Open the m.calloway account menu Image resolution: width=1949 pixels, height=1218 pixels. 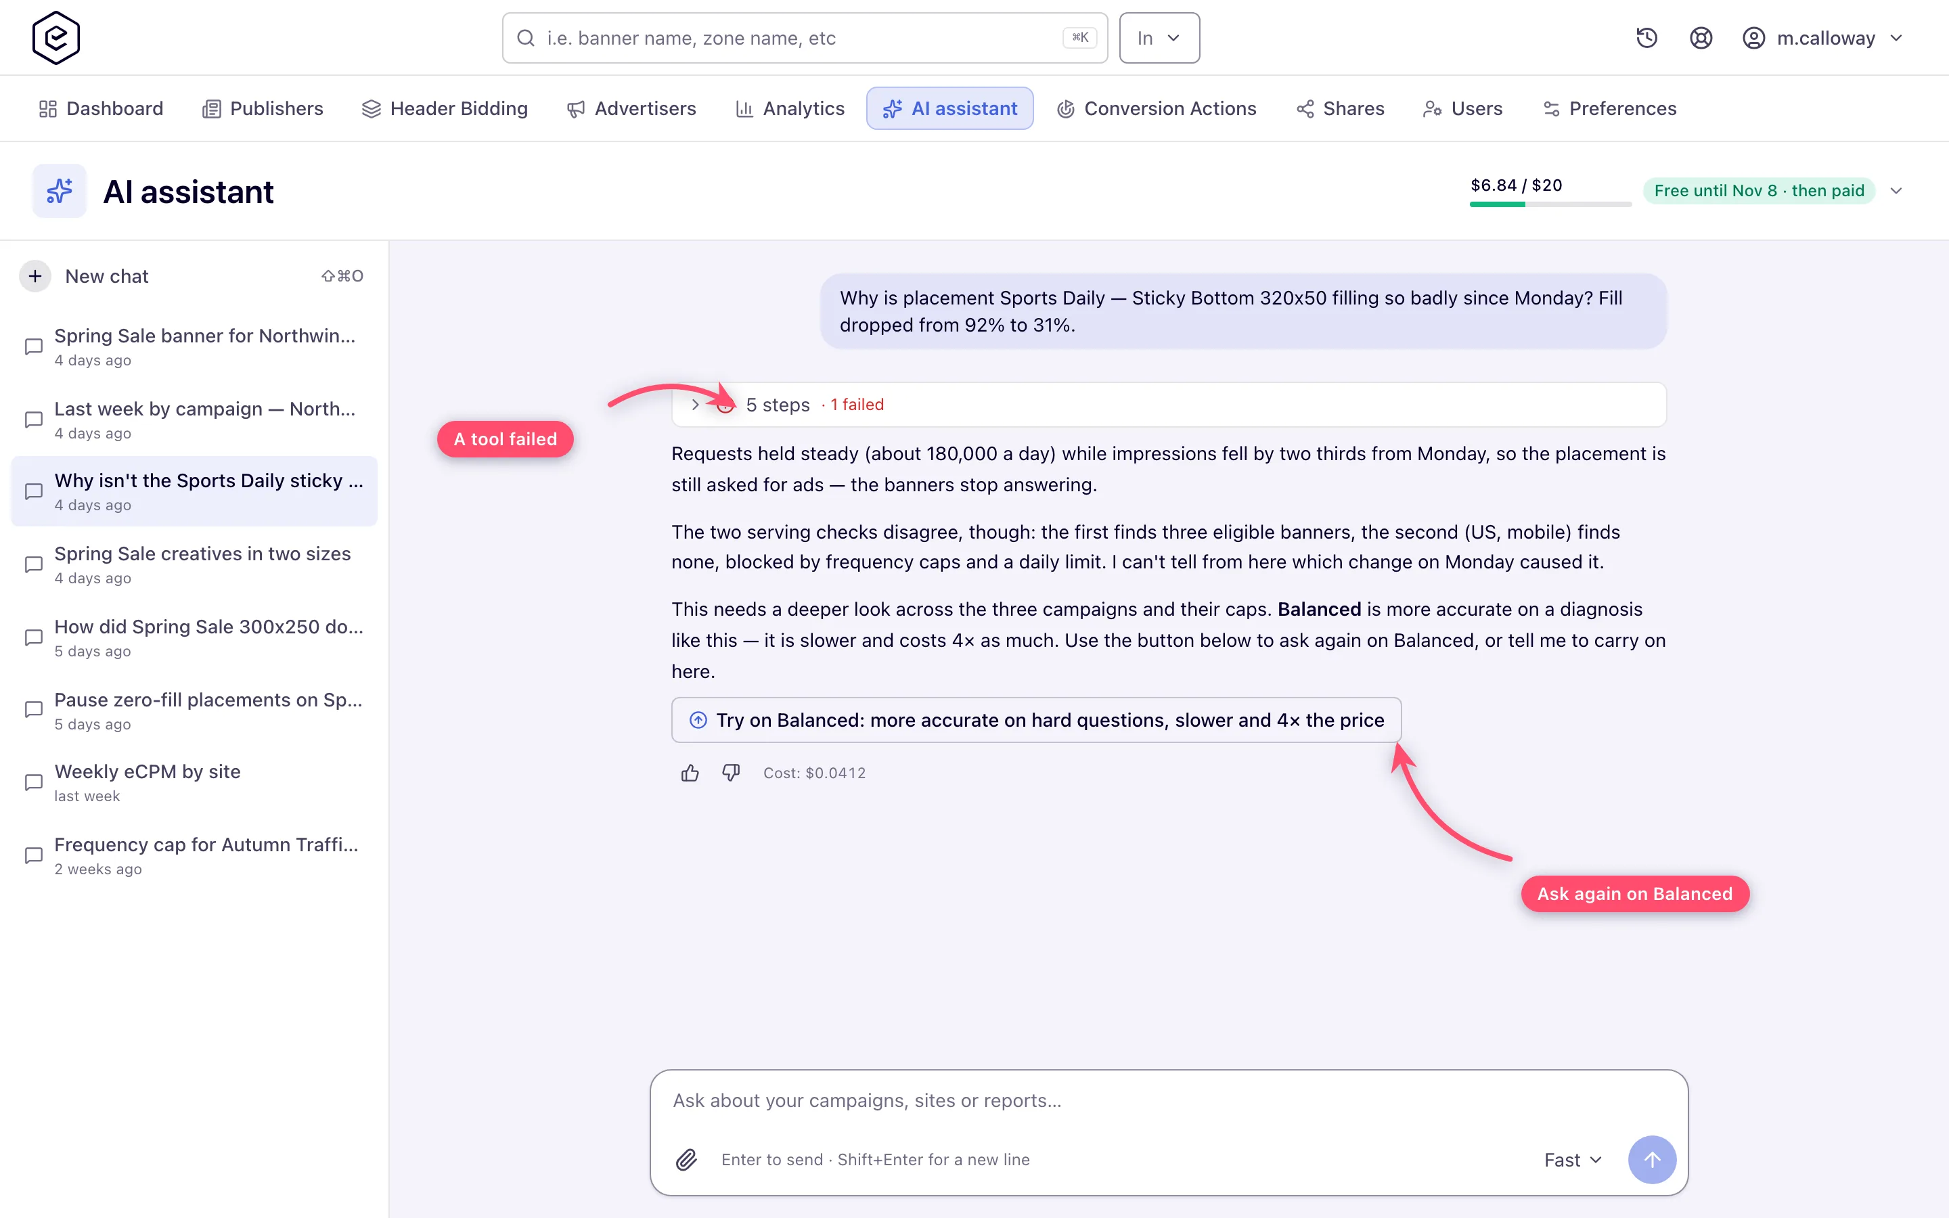point(1824,38)
